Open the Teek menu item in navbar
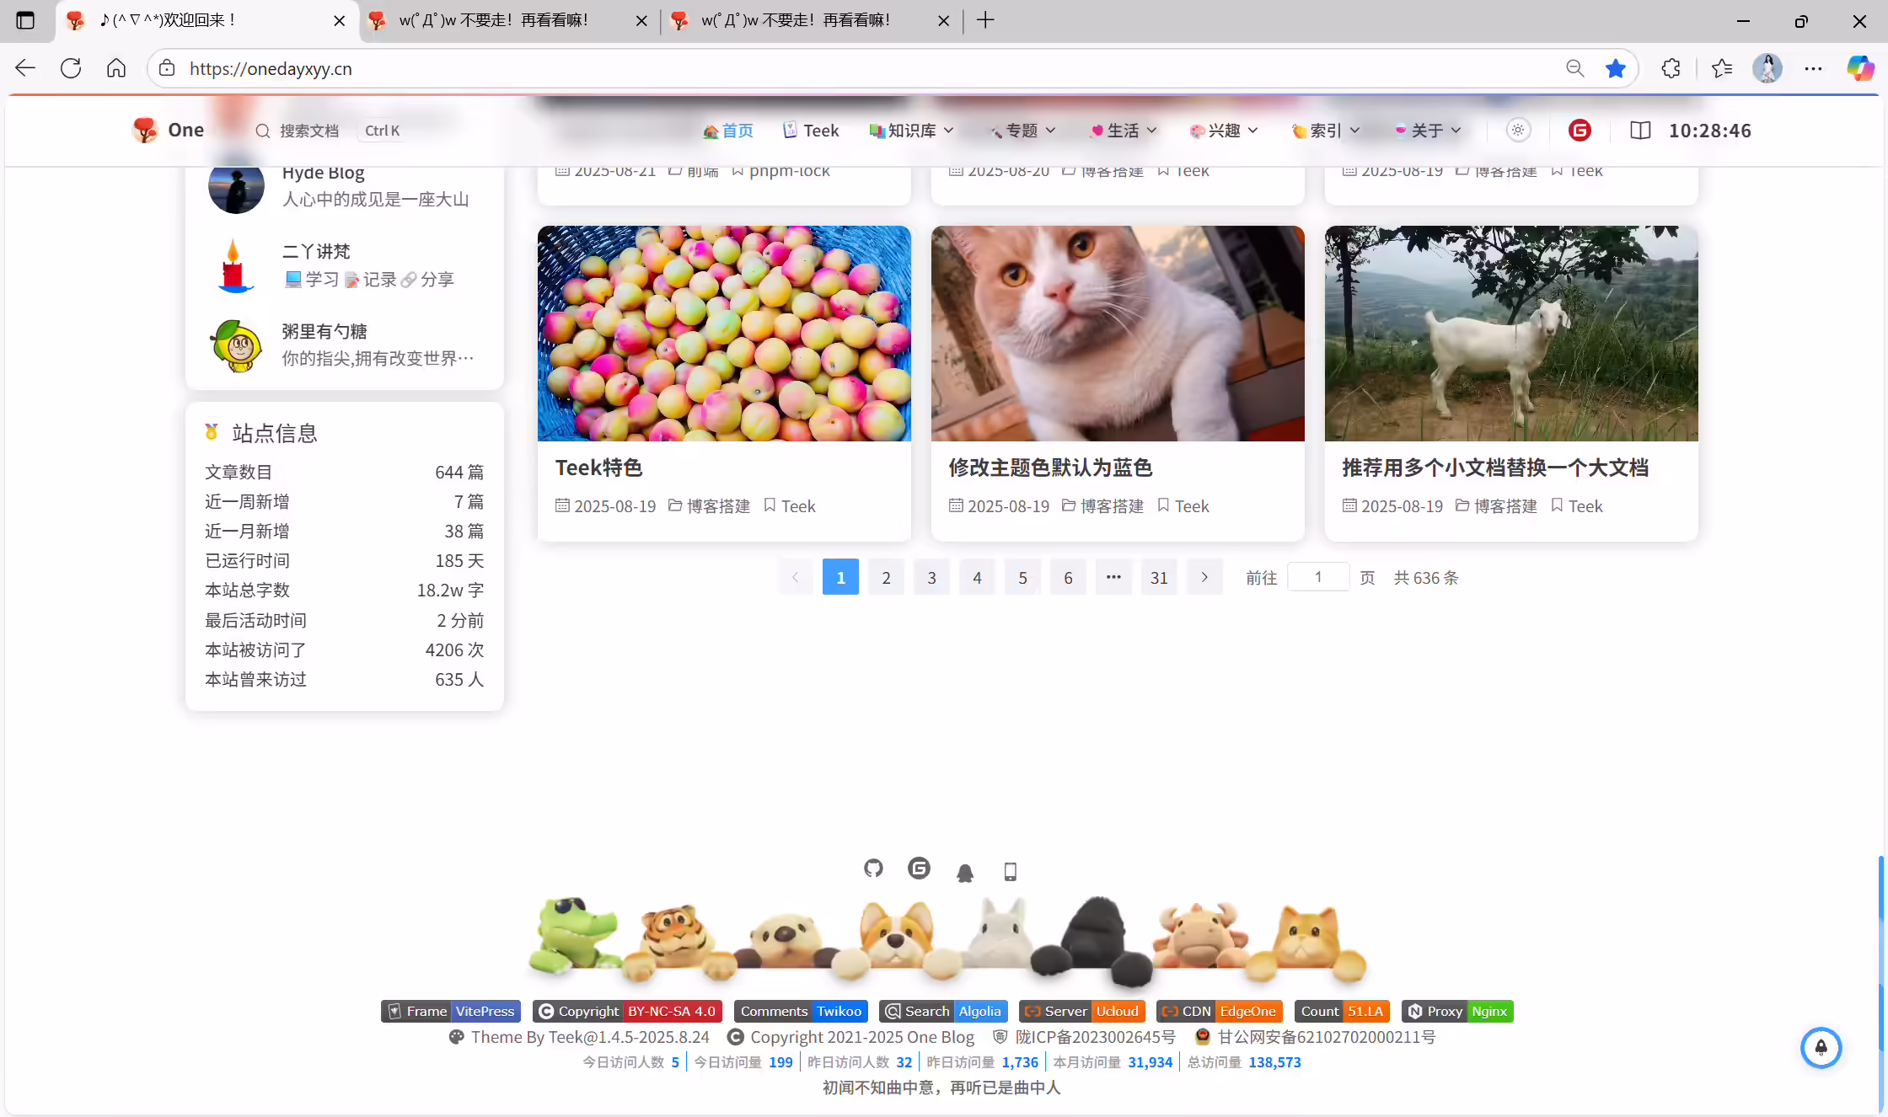The image size is (1888, 1117). pos(811,131)
